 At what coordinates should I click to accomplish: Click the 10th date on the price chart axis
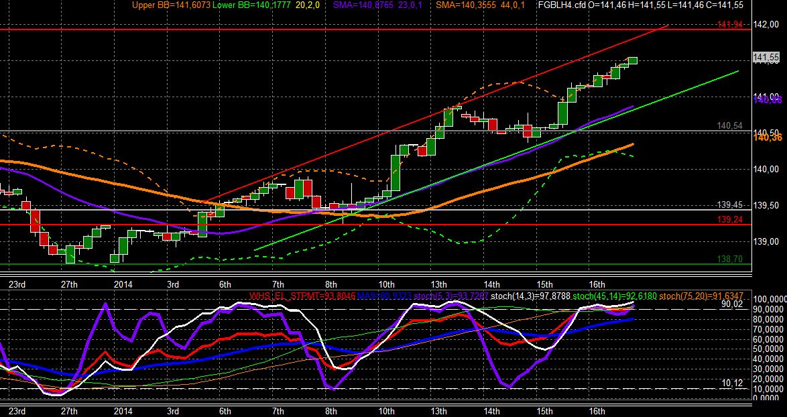click(386, 284)
